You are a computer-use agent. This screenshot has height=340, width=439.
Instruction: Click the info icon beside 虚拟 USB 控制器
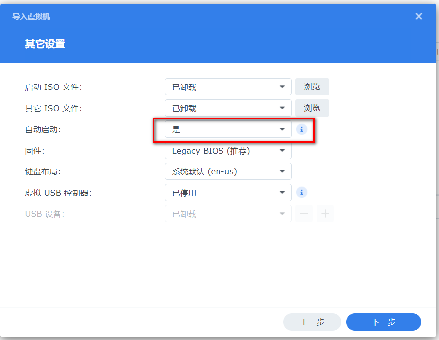click(x=301, y=192)
